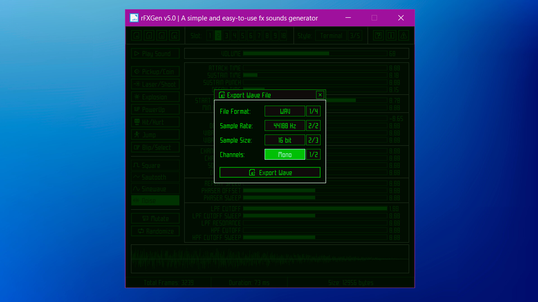Generate a Pickup/Coin sound preset
The width and height of the screenshot is (538, 302).
155,71
